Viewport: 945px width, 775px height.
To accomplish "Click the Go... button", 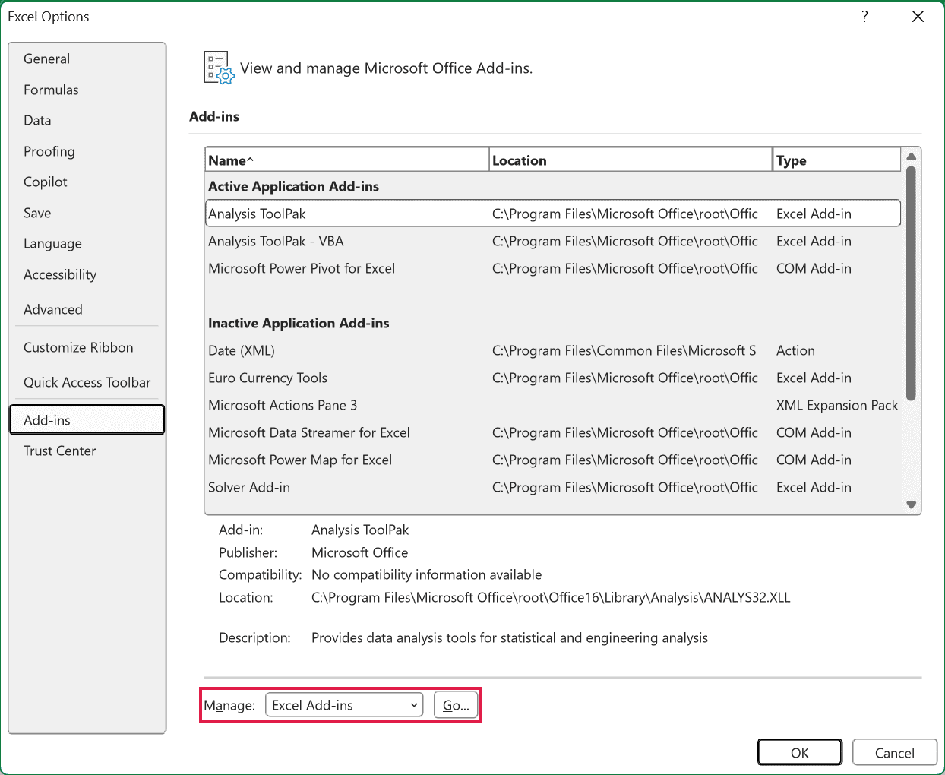I will pyautogui.click(x=456, y=705).
